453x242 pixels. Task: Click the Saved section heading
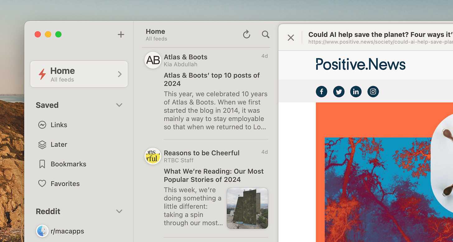point(47,105)
